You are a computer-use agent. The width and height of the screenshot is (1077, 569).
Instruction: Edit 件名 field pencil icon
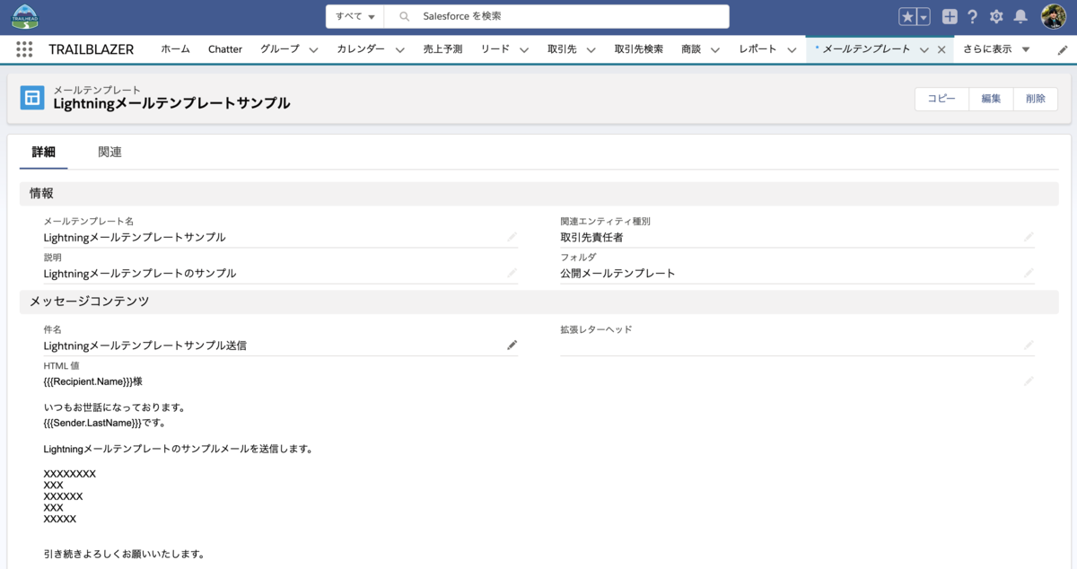[x=512, y=345]
